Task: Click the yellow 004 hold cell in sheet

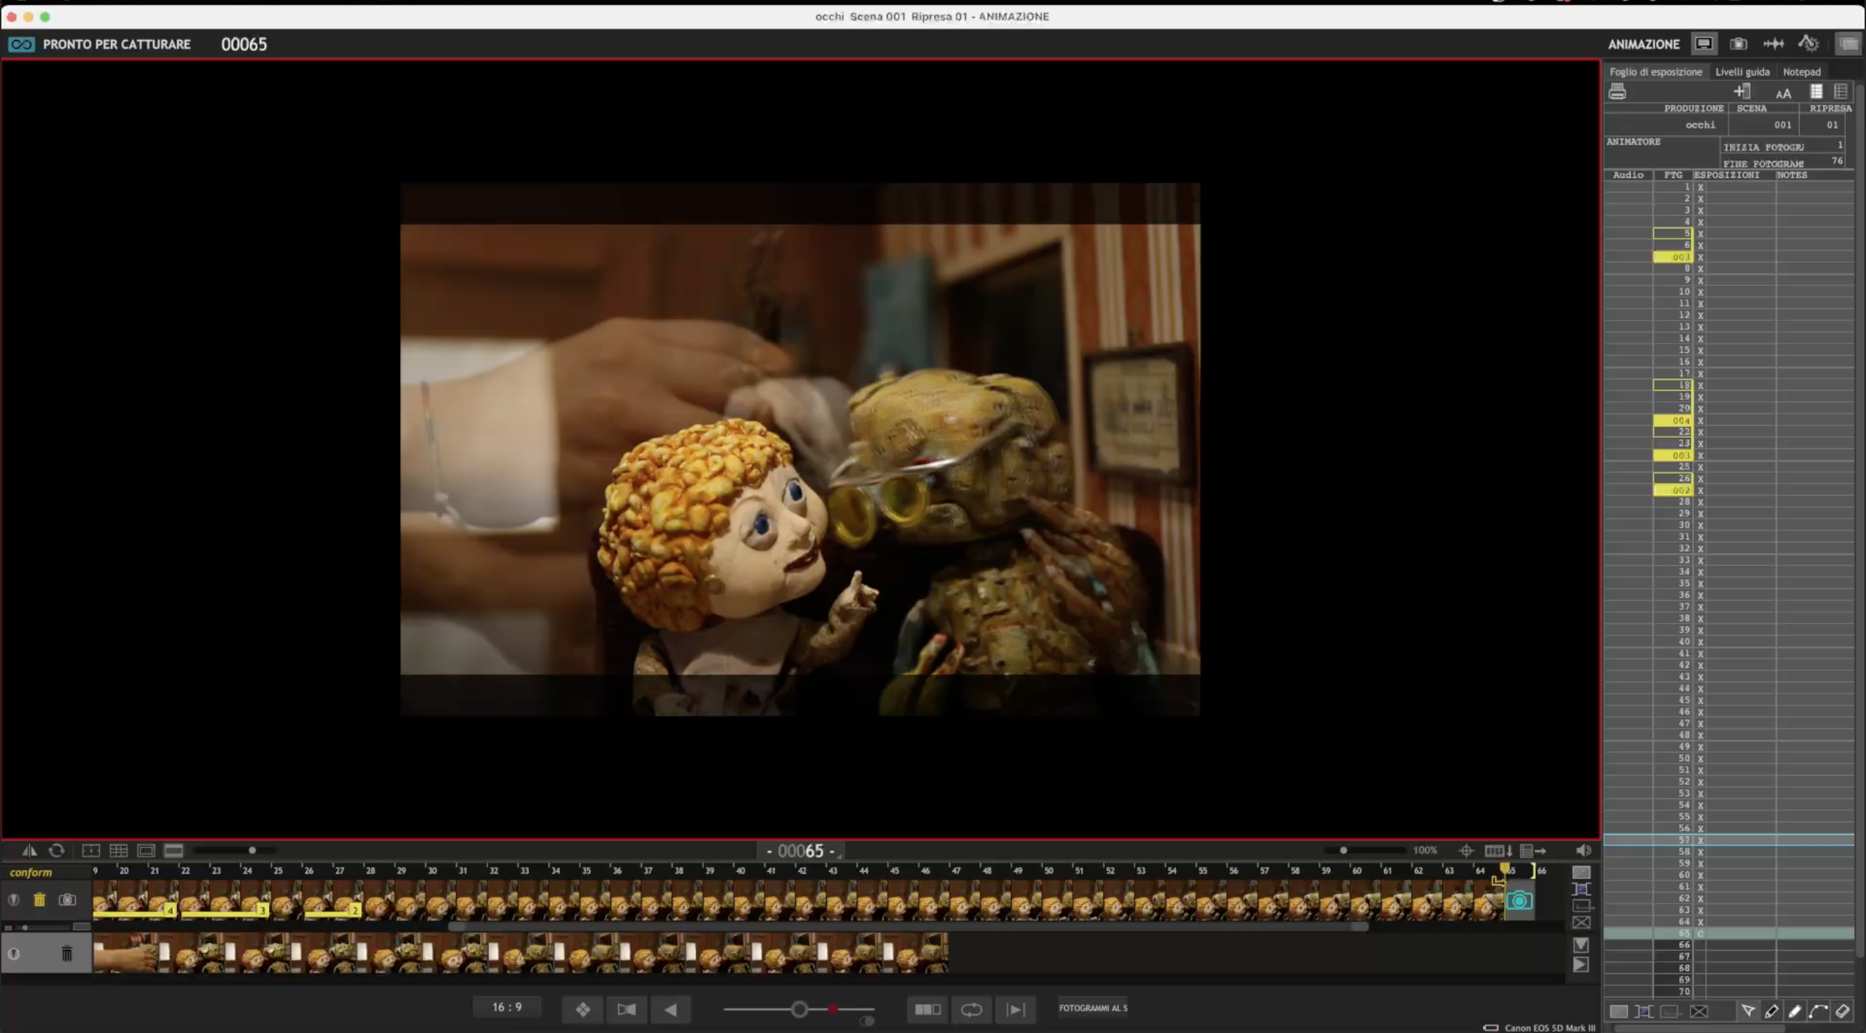Action: pos(1672,420)
